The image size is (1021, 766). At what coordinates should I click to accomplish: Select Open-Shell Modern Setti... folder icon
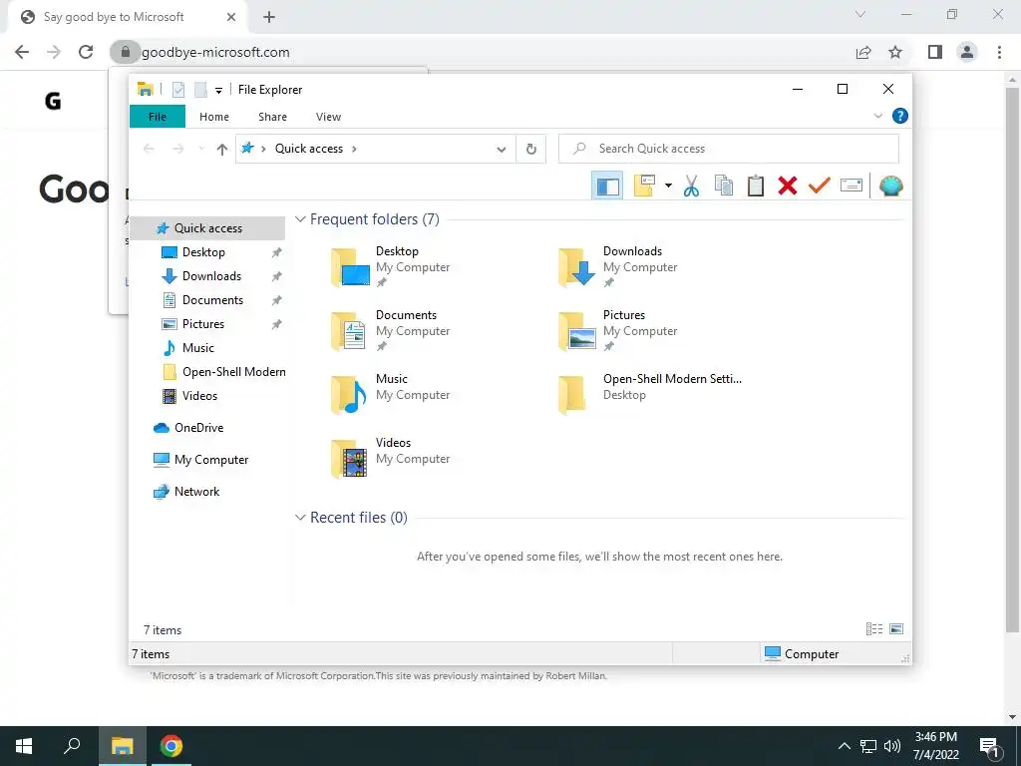573,395
